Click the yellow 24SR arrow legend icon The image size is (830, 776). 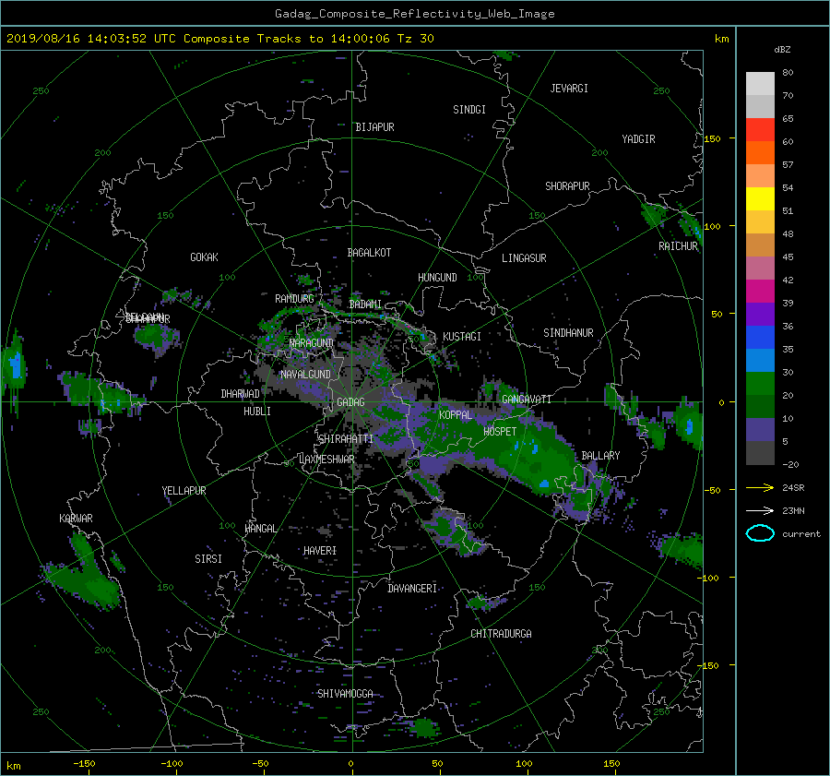(760, 487)
